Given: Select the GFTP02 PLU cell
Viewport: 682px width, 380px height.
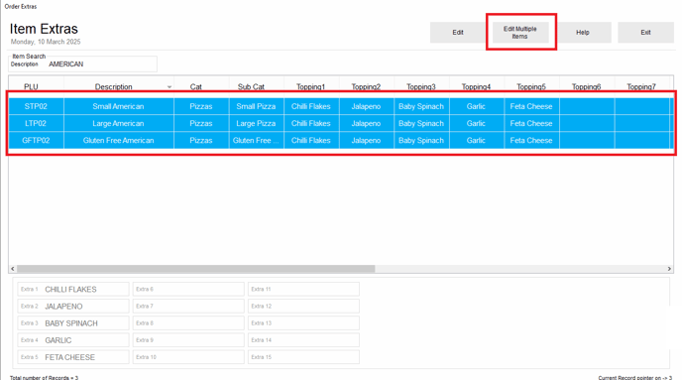Looking at the screenshot, I should [36, 140].
